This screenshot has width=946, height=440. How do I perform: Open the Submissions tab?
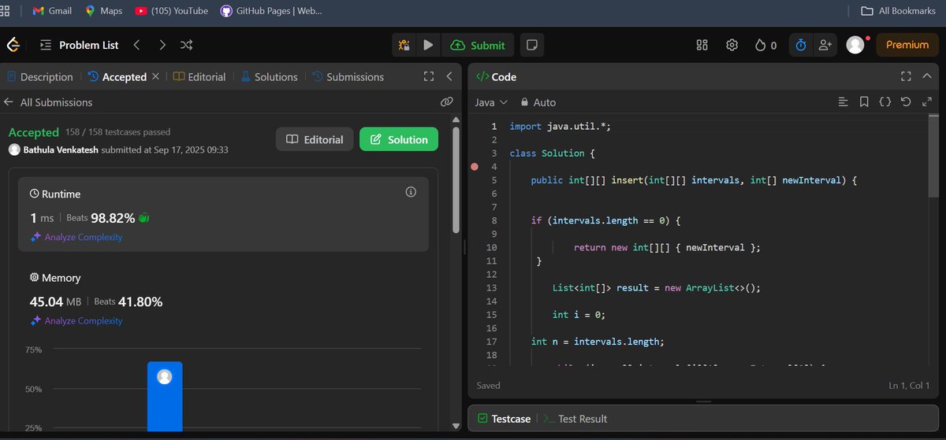(348, 76)
